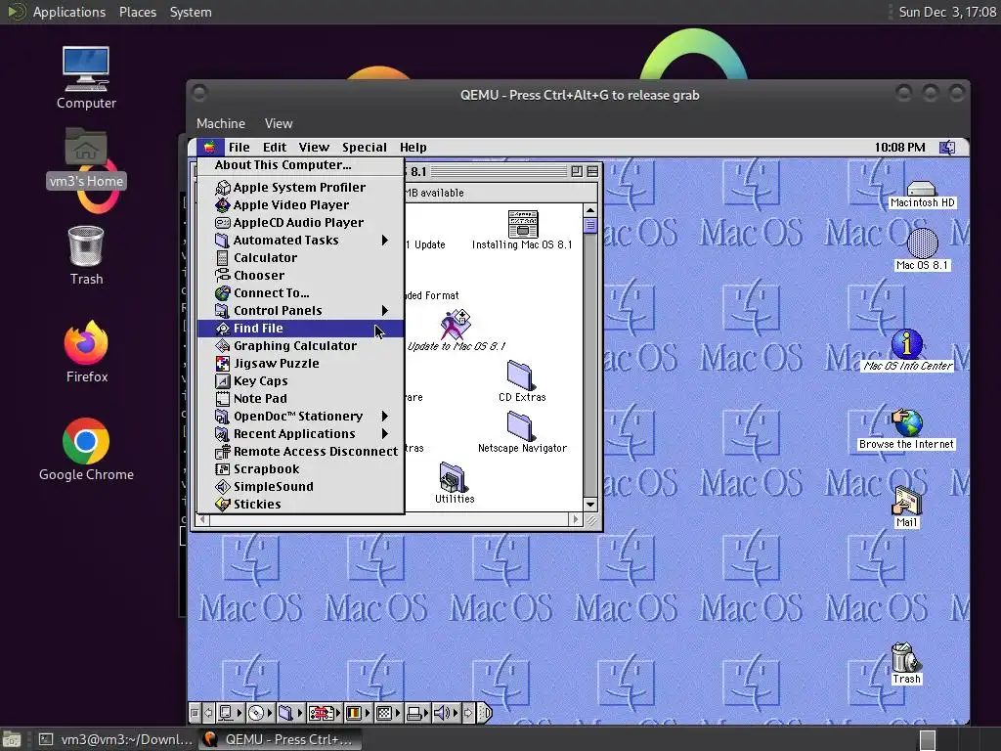The width and height of the screenshot is (1001, 751).
Task: Open sound volume Control Strip module
Action: [x=446, y=713]
